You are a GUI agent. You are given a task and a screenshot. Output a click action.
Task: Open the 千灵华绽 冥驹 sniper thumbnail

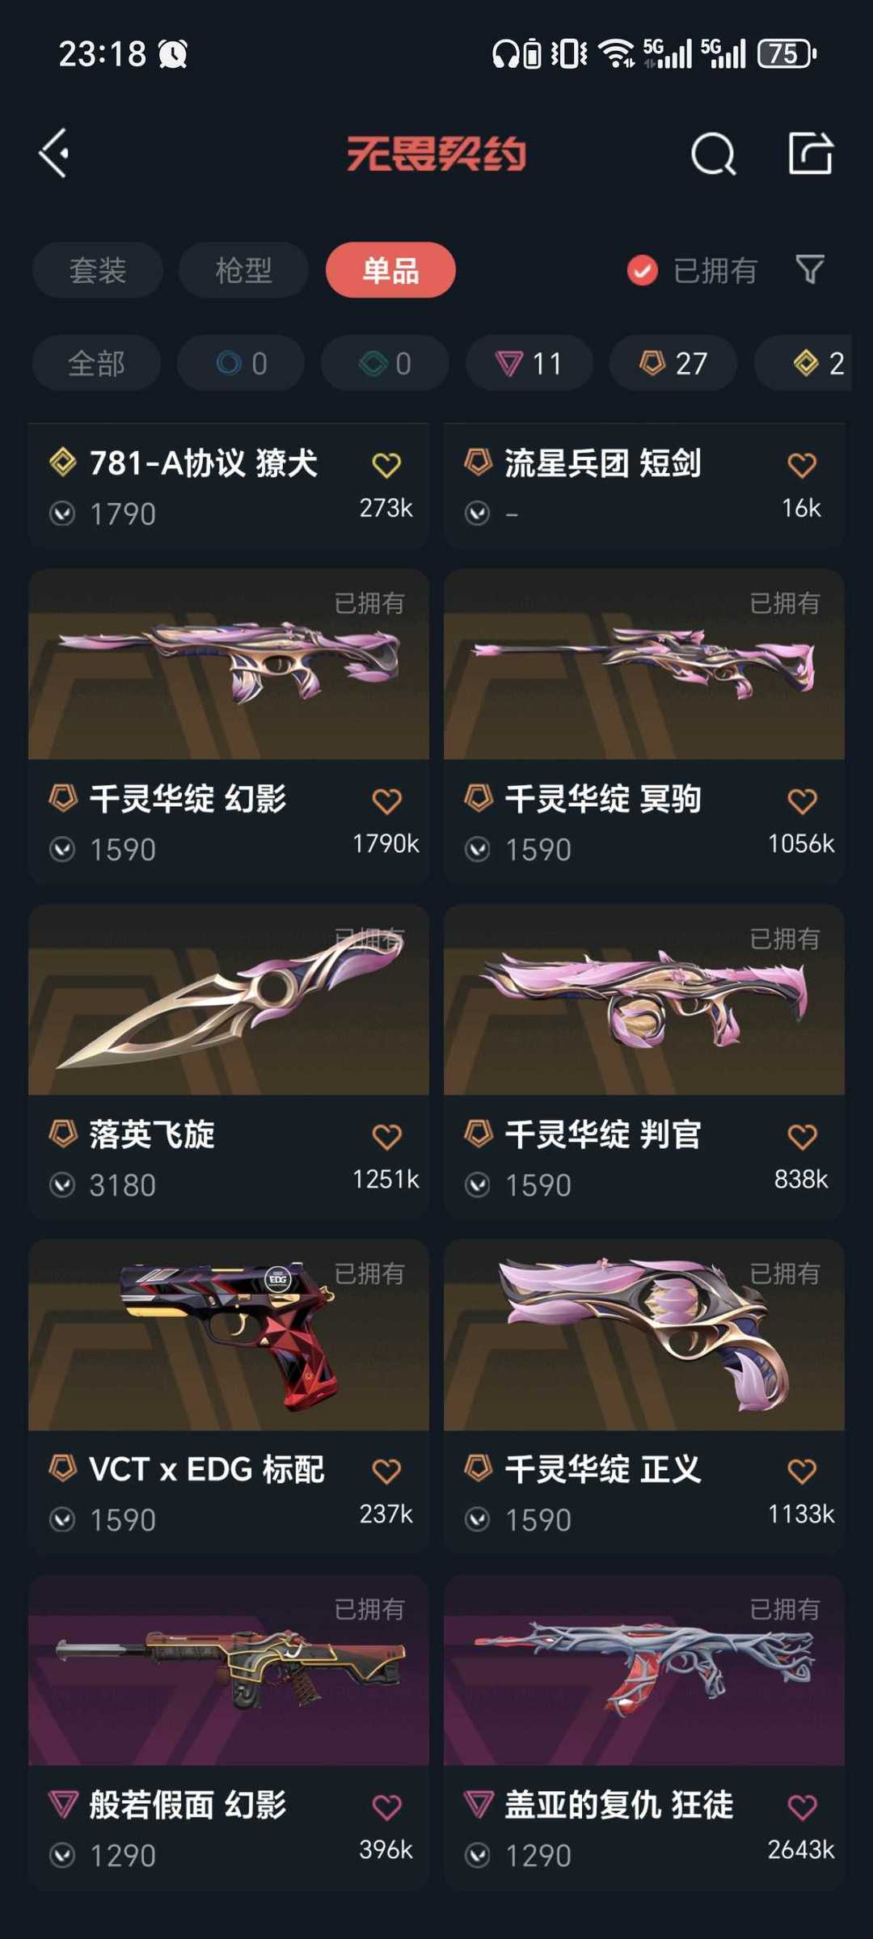644,664
